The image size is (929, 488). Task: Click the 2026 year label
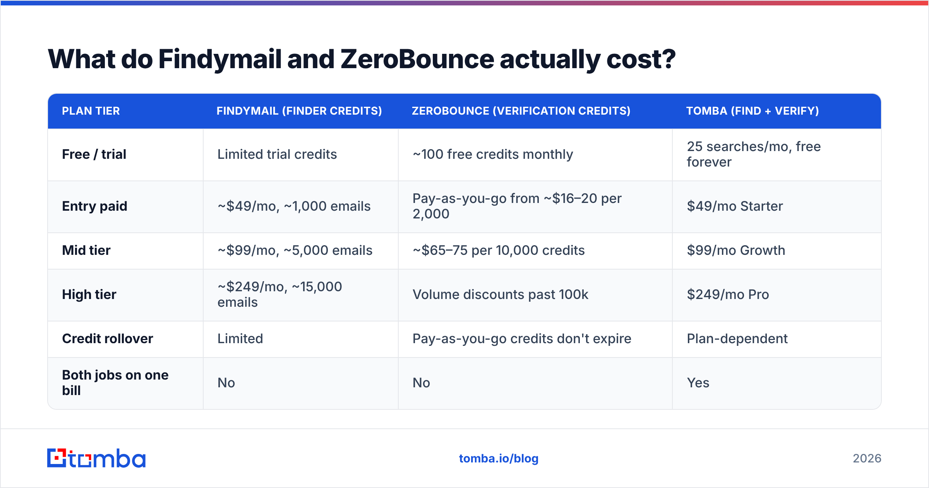(x=867, y=459)
